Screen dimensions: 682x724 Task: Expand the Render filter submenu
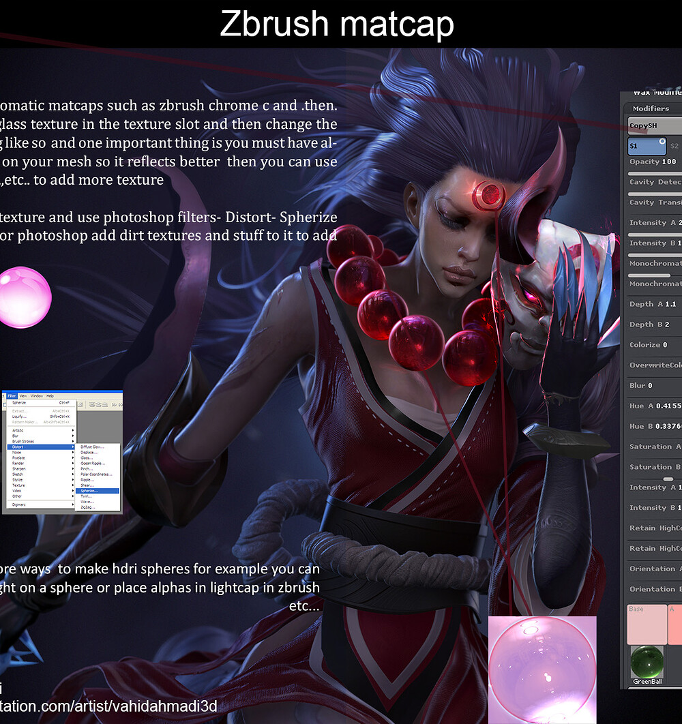(x=41, y=463)
